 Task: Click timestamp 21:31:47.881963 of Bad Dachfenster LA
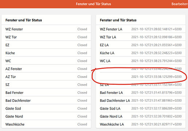tap(156, 100)
